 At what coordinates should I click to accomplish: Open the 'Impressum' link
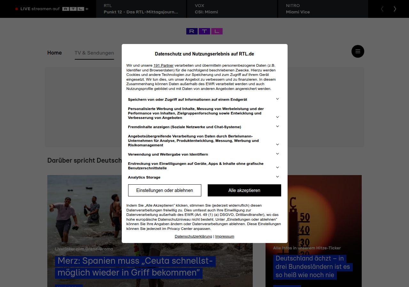(225, 236)
